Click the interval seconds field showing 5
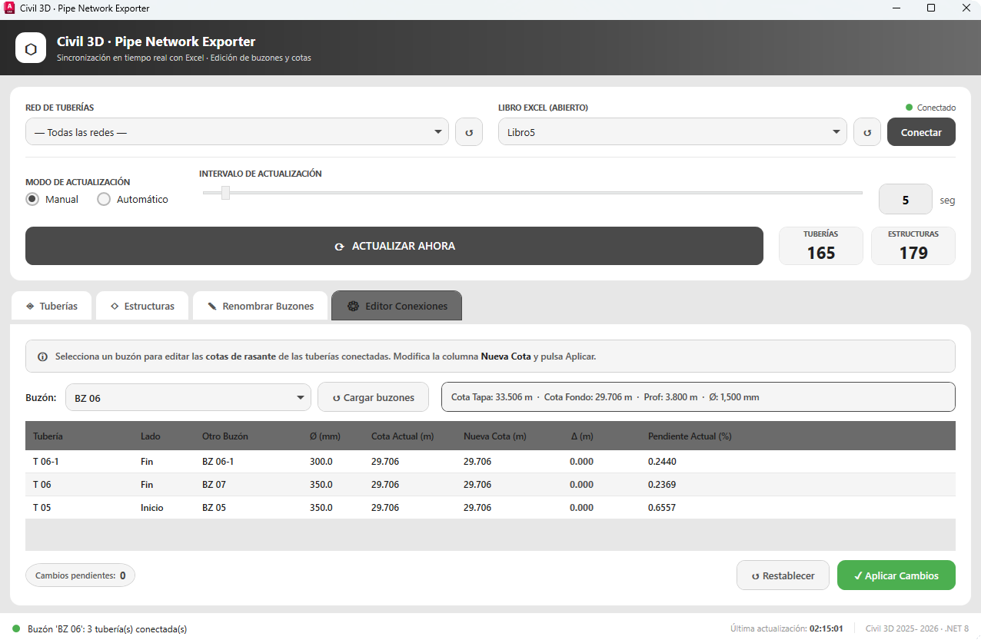This screenshot has height=640, width=981. (906, 200)
